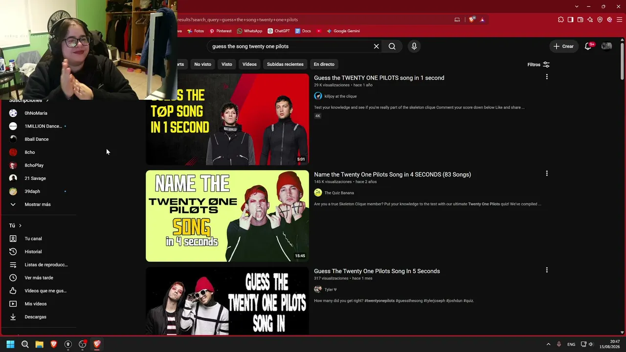The image size is (626, 352).
Task: Open the 21 Savage subscription
Action: pos(38,178)
